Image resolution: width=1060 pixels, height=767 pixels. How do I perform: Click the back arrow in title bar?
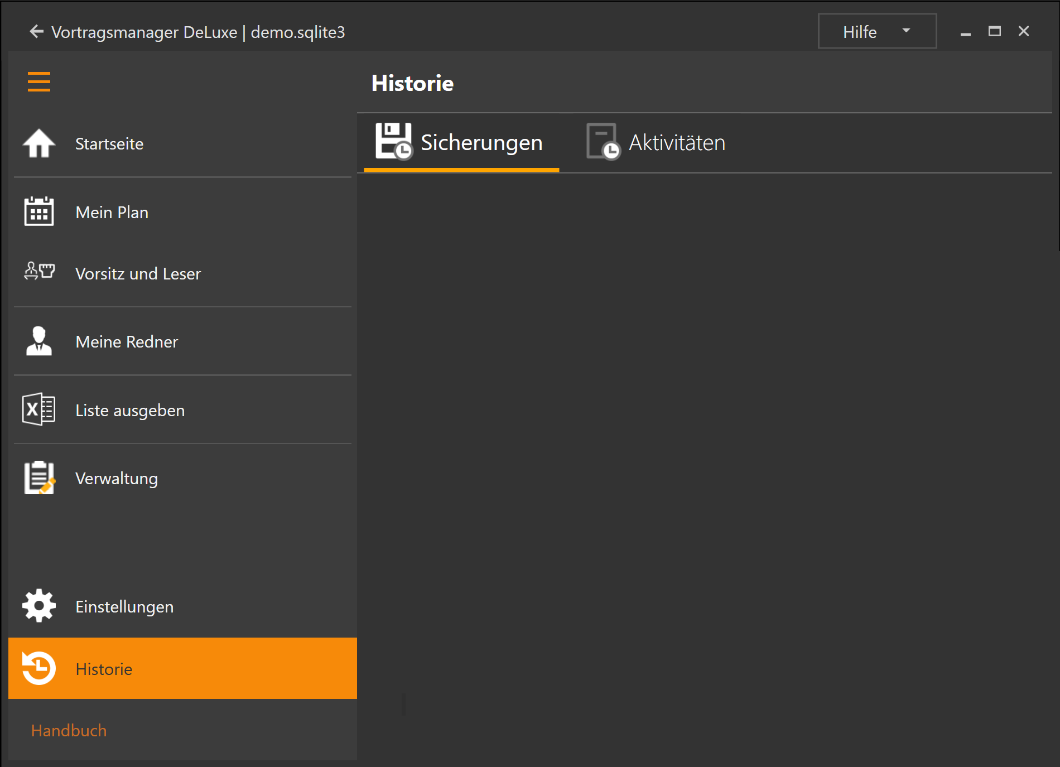click(36, 32)
